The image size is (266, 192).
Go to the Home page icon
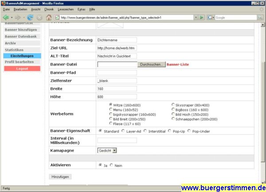[x=49, y=17]
